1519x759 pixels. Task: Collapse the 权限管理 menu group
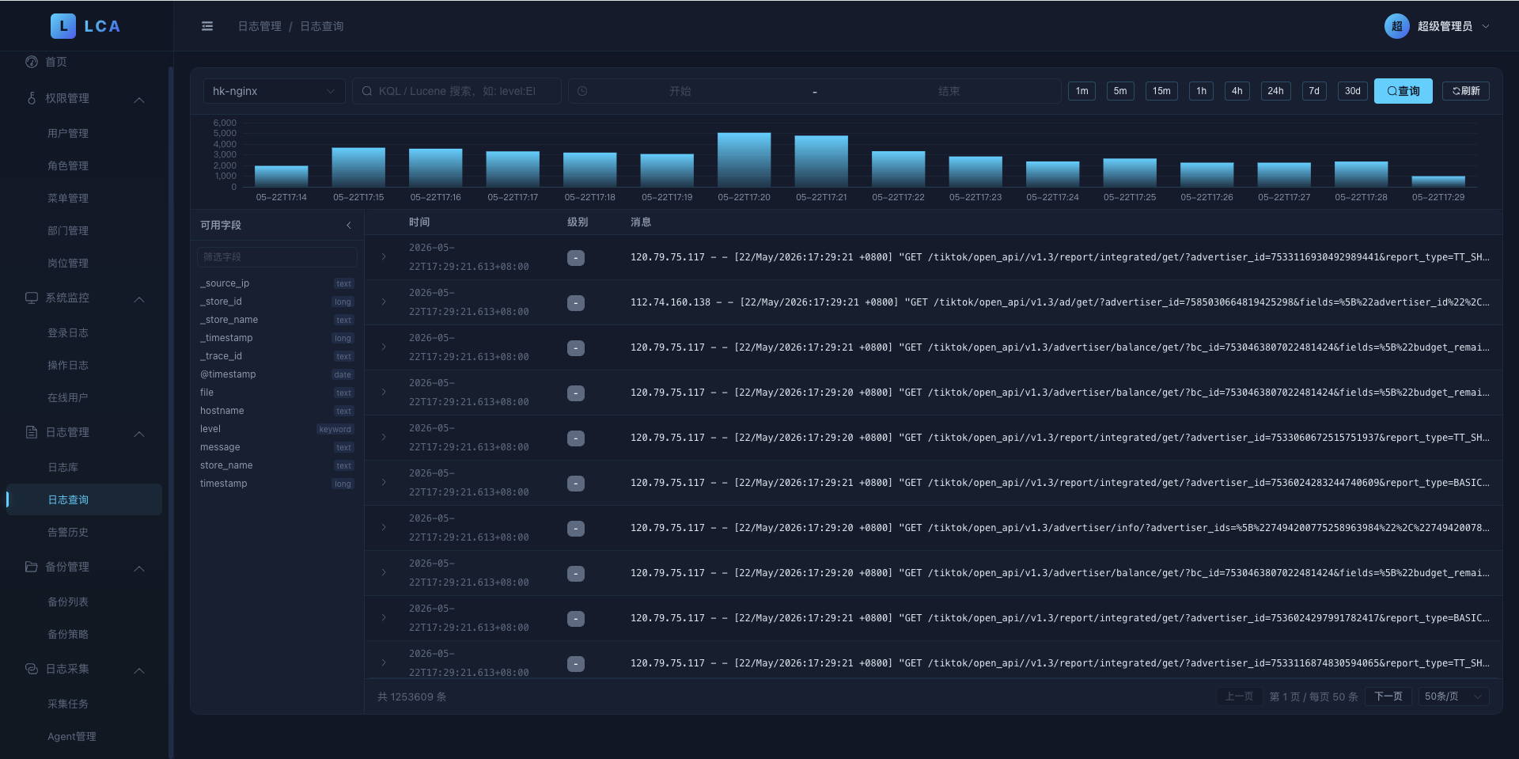(139, 100)
